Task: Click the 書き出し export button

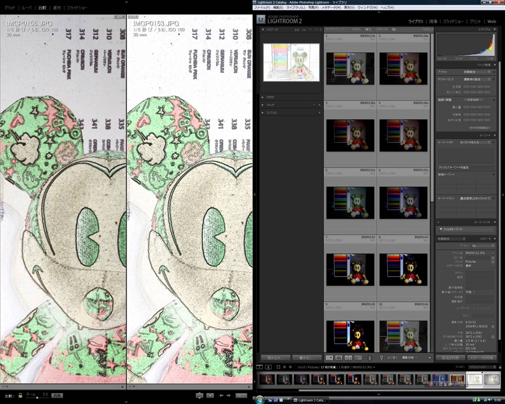Action: pos(307,358)
